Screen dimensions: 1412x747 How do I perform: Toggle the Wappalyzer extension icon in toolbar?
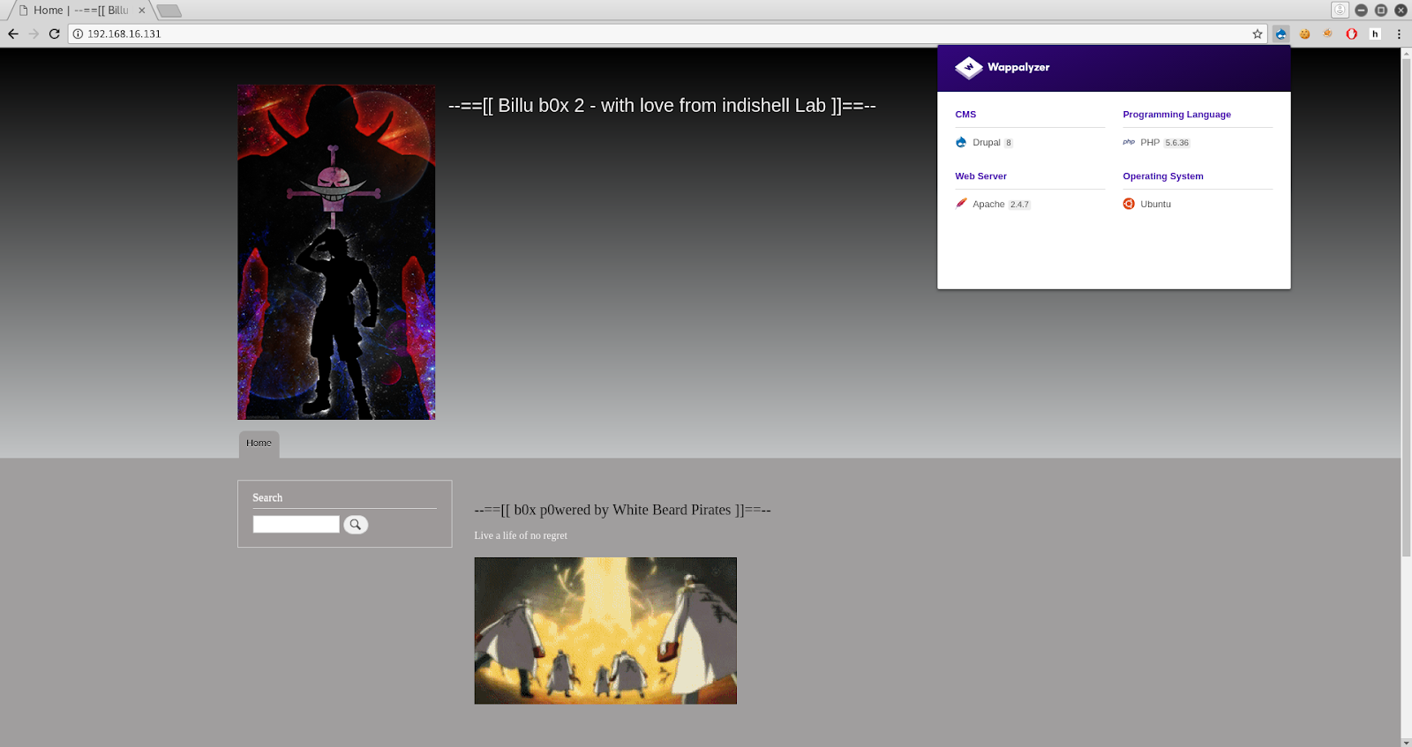tap(1281, 34)
